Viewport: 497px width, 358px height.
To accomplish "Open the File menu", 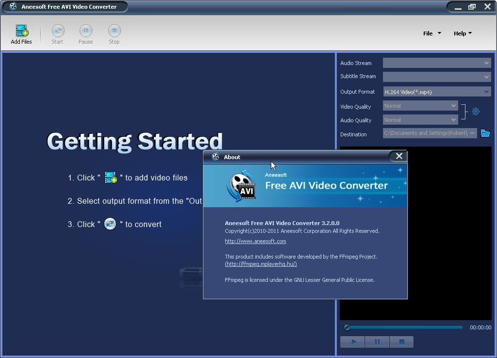I will pyautogui.click(x=432, y=33).
